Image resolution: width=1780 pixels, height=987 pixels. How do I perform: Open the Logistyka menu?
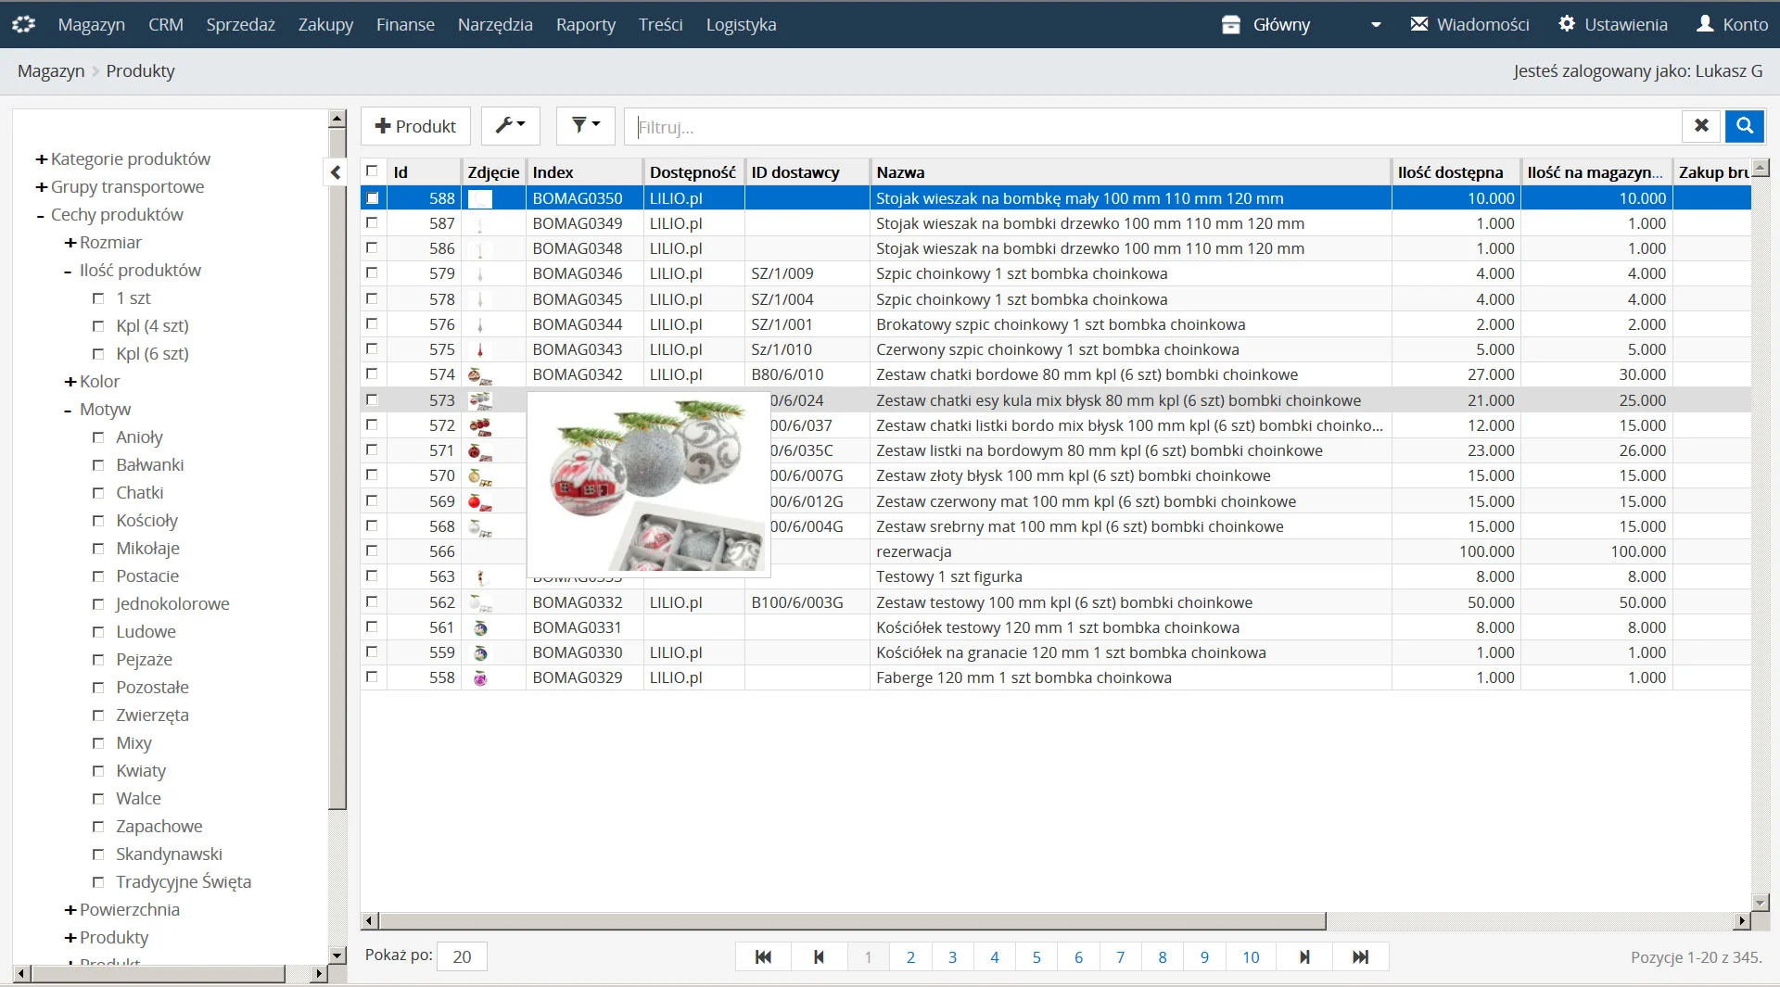point(741,25)
